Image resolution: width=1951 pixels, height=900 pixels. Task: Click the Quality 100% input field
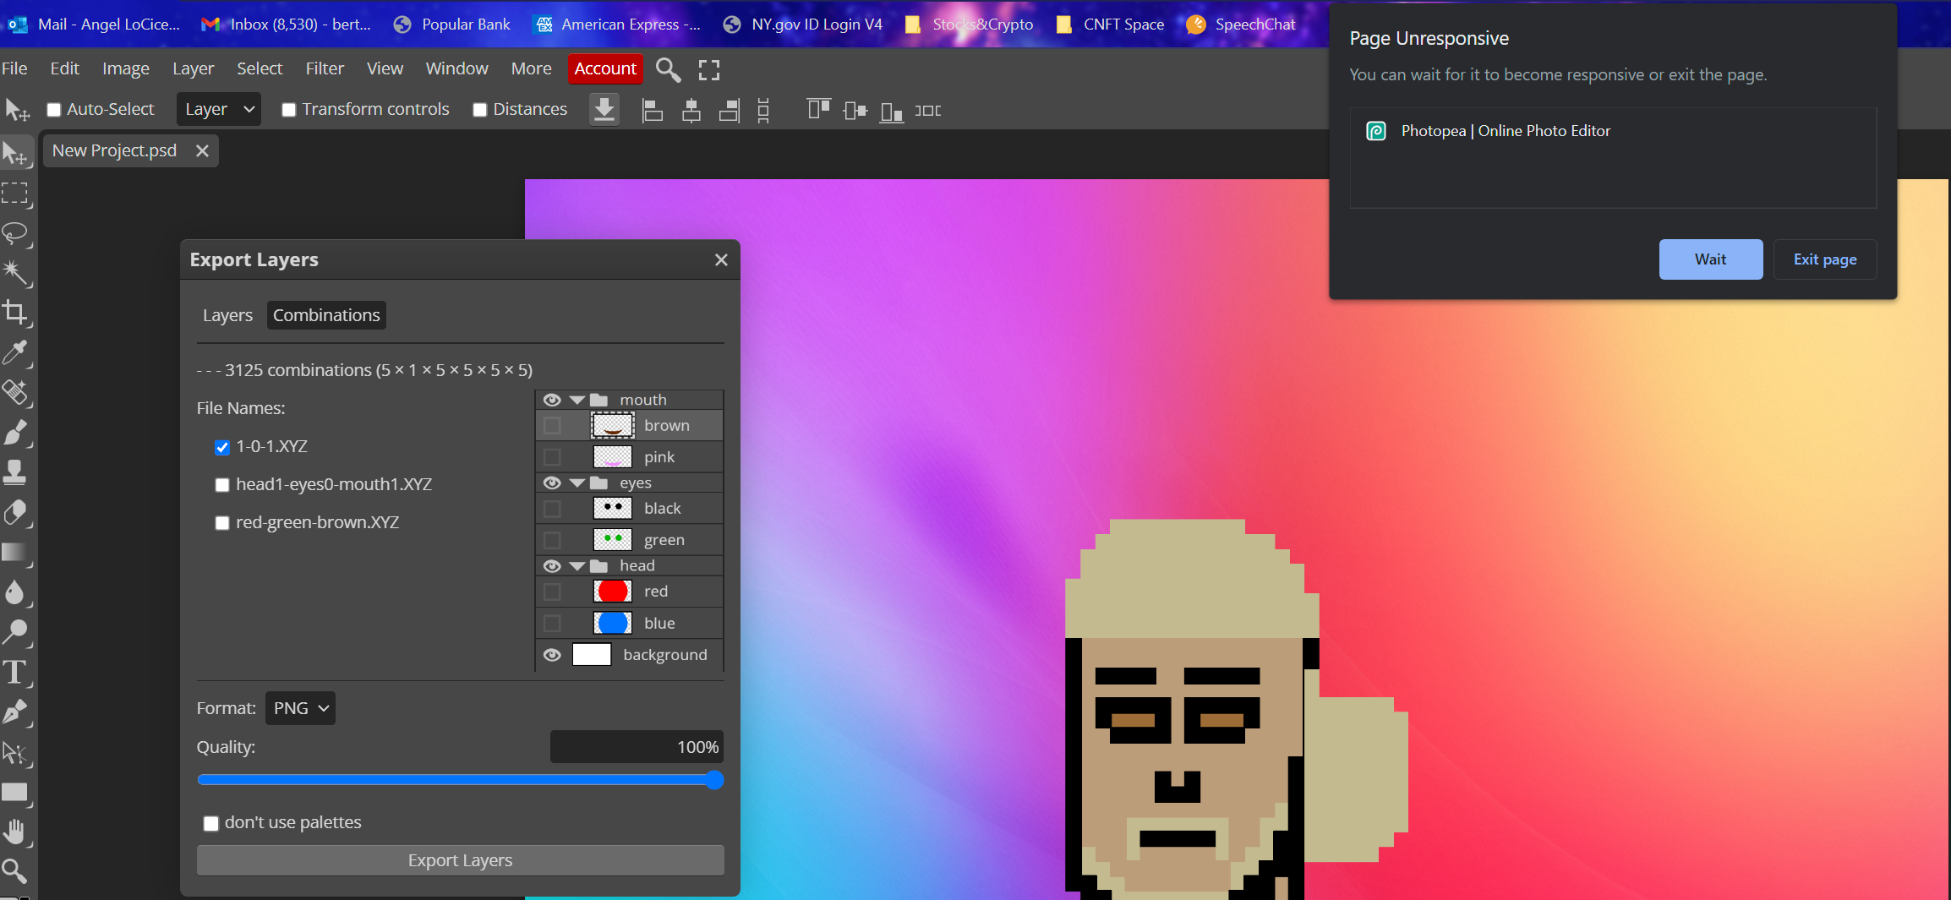click(637, 747)
